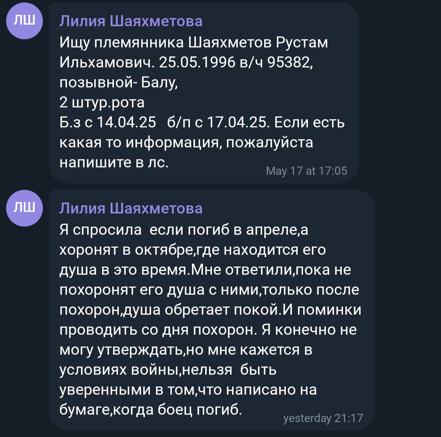Click the 'напишите в лс.' text

click(x=114, y=162)
